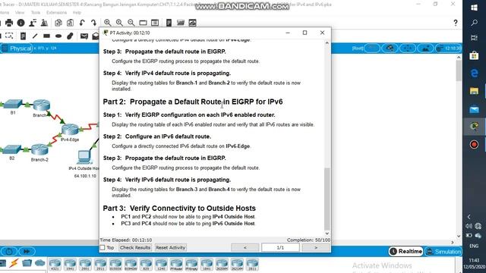Select the Draw Freeform tool
The image size is (486, 273).
(70, 36)
